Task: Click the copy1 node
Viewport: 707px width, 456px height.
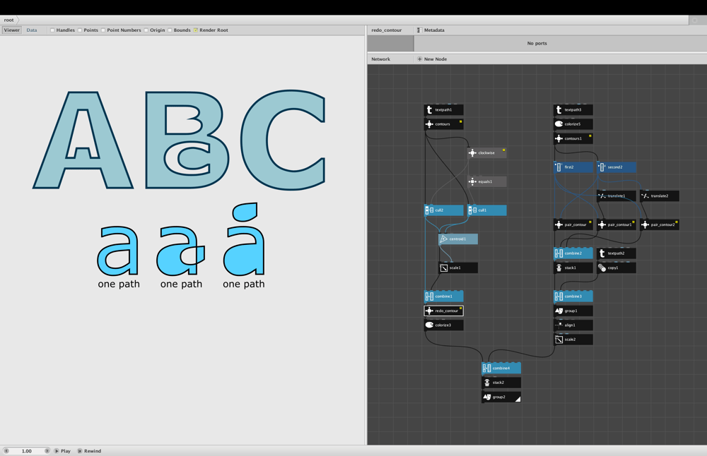Action: tap(617, 268)
